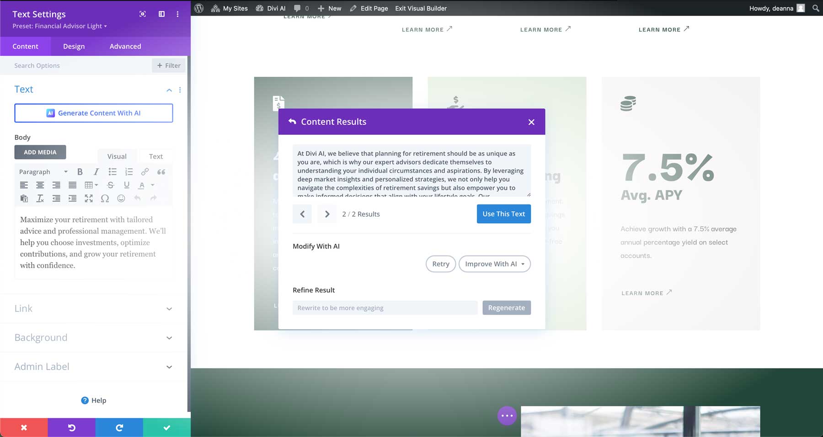Justify the text
The height and width of the screenshot is (437, 823).
[72, 185]
